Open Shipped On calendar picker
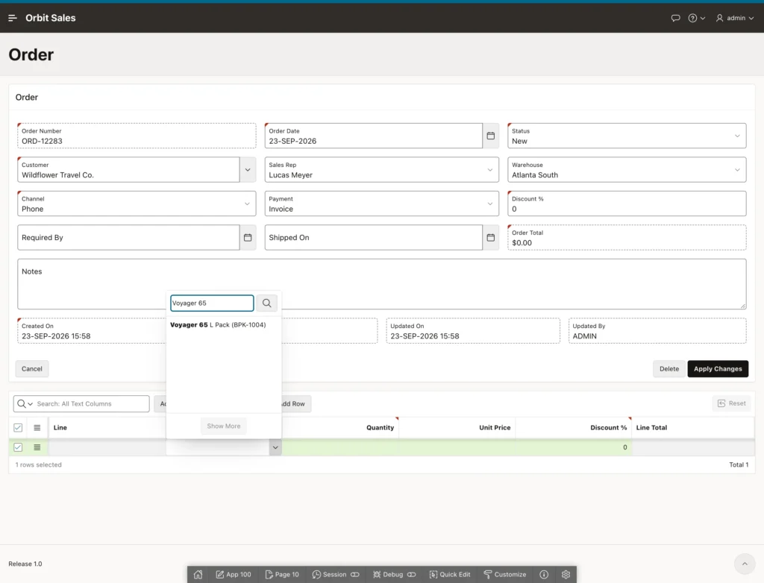Image resolution: width=764 pixels, height=583 pixels. [491, 238]
